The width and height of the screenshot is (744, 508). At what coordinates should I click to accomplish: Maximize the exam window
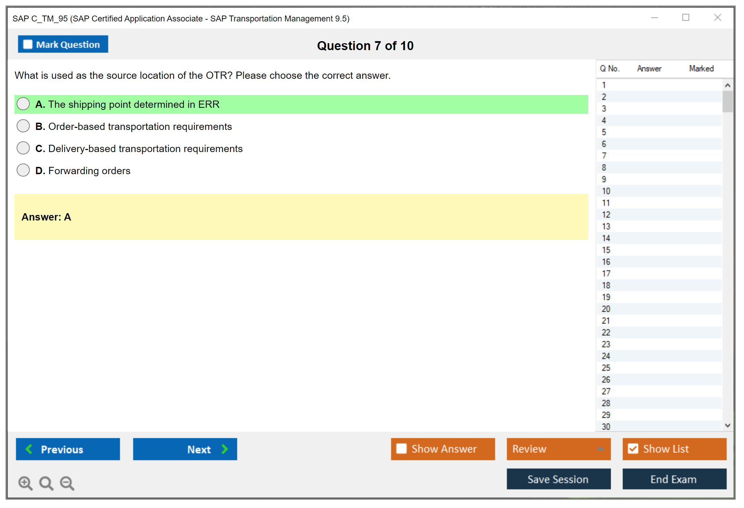click(x=686, y=18)
